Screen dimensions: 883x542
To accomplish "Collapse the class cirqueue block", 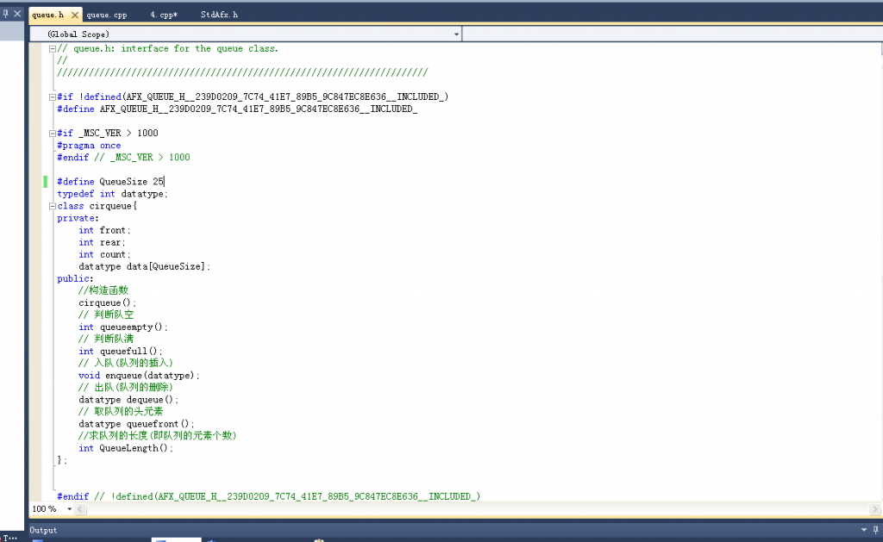I will click(53, 206).
